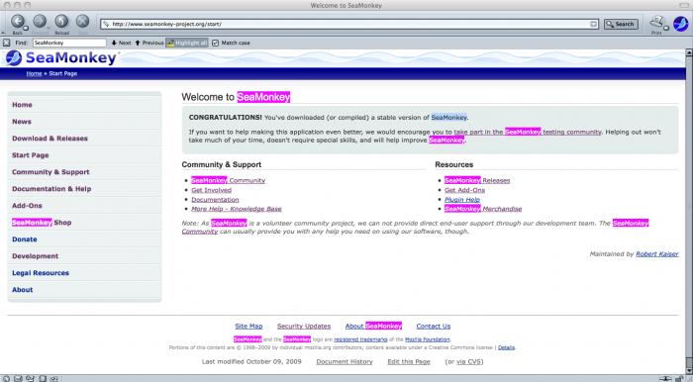Toggle the Highlight all button
The image size is (693, 382).
coord(187,43)
